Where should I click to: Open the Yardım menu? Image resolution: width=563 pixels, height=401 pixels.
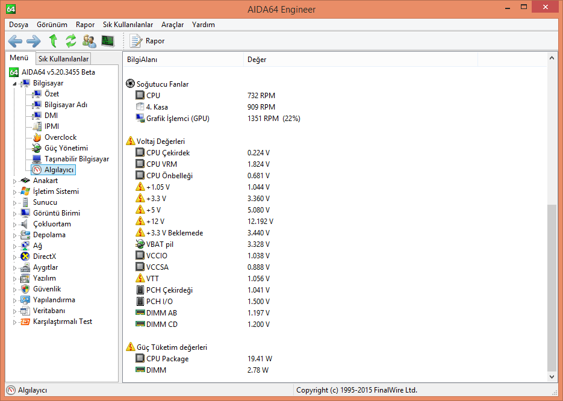[204, 25]
